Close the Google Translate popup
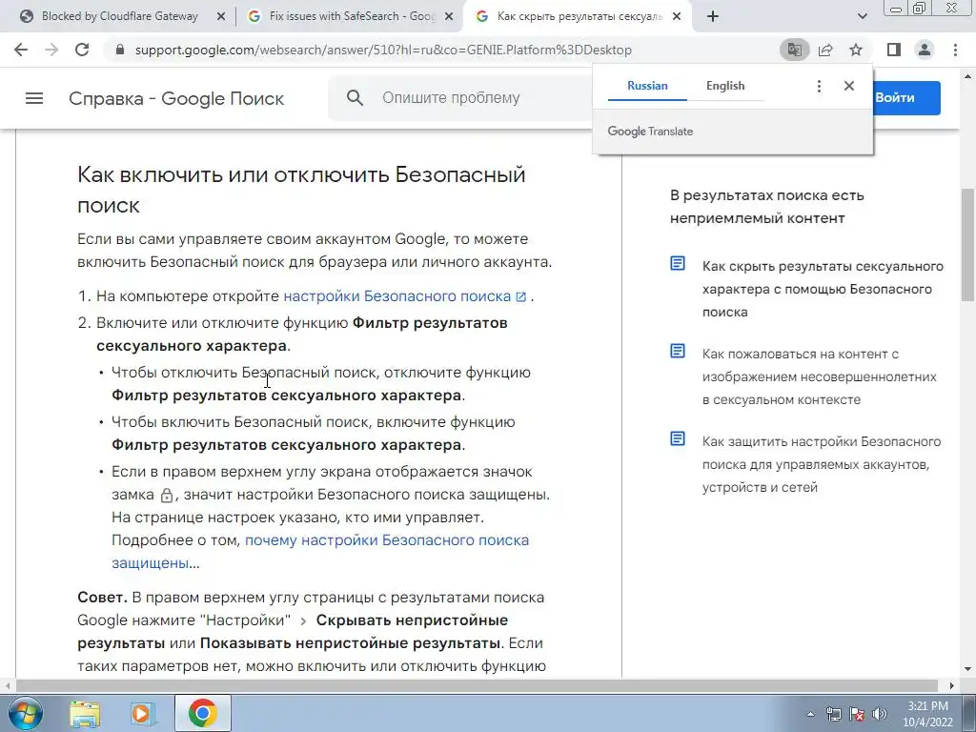 tap(849, 86)
